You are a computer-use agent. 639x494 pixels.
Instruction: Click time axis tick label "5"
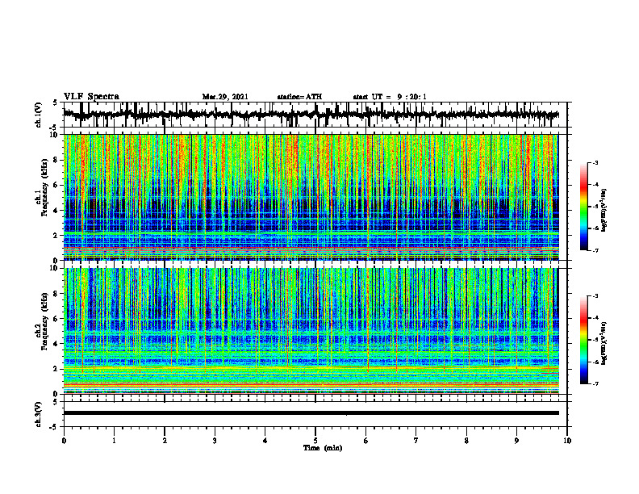click(x=315, y=441)
